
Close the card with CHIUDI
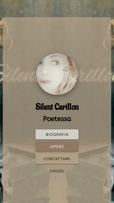pos(57,171)
